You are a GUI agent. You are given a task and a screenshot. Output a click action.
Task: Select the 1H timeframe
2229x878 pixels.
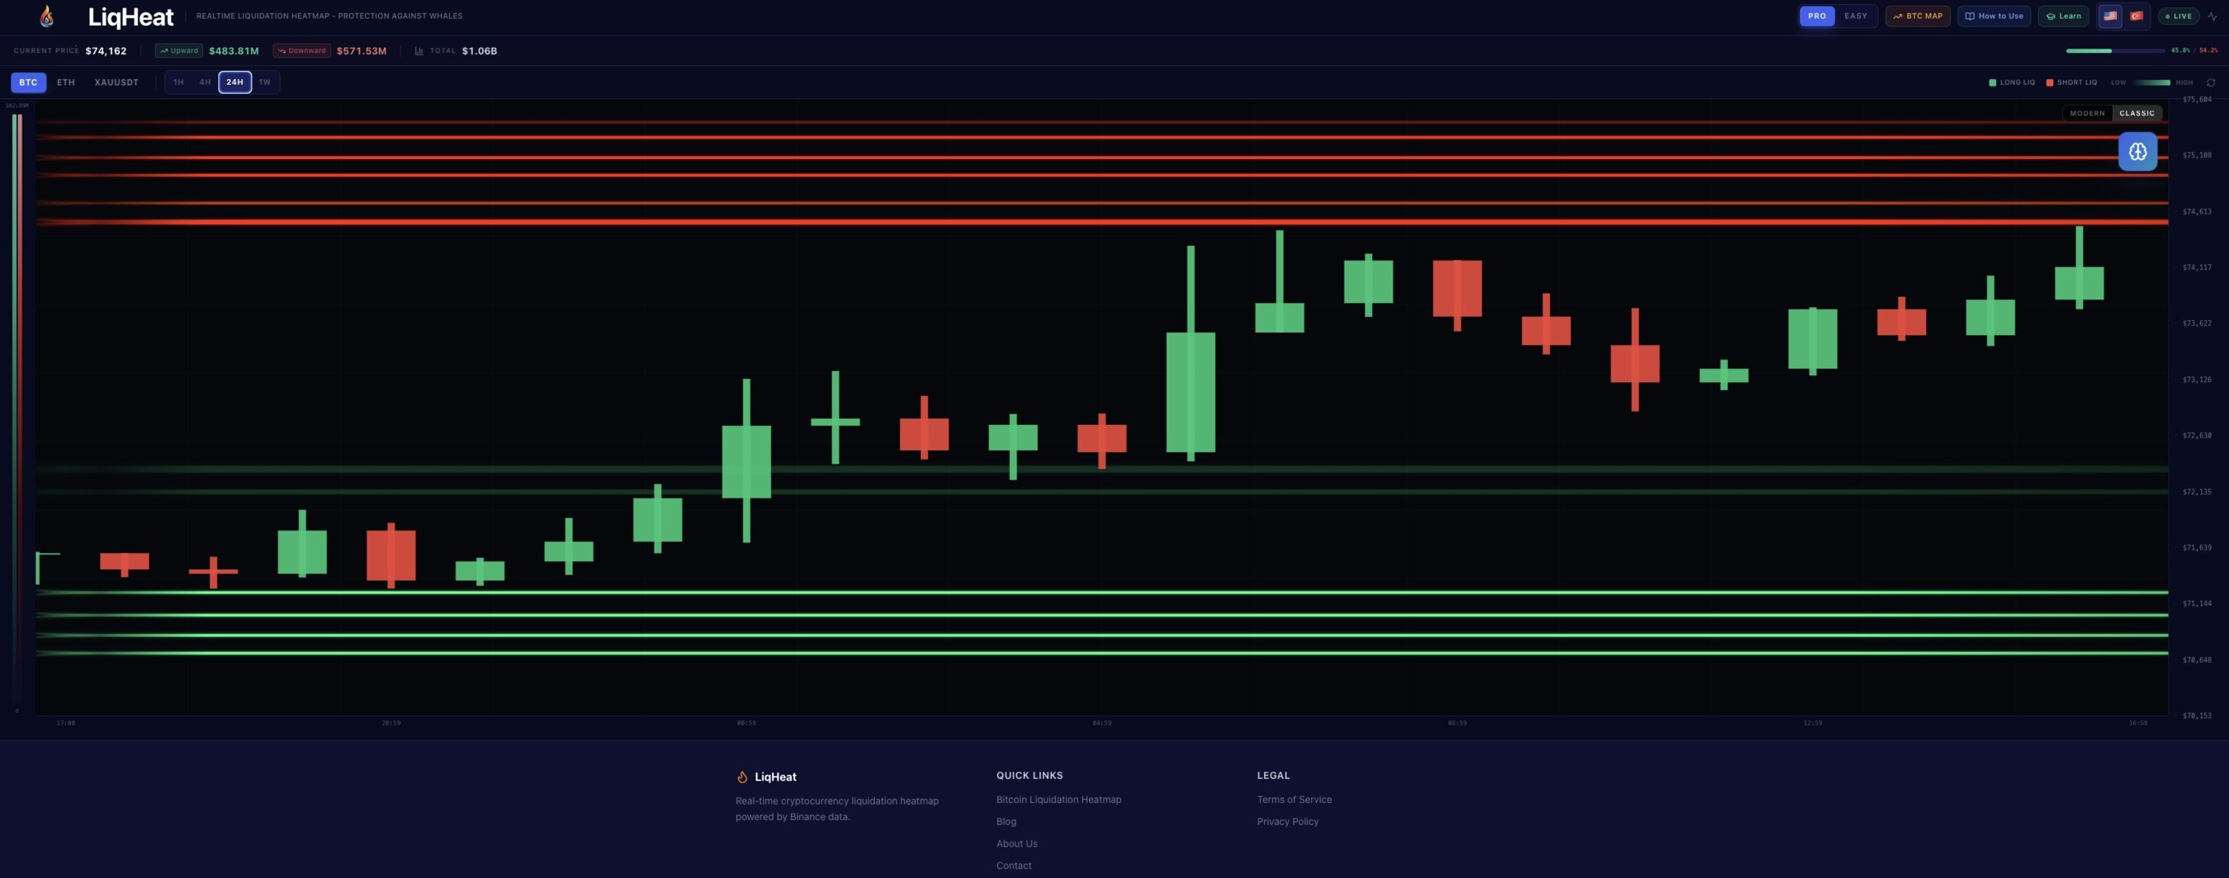(x=178, y=83)
